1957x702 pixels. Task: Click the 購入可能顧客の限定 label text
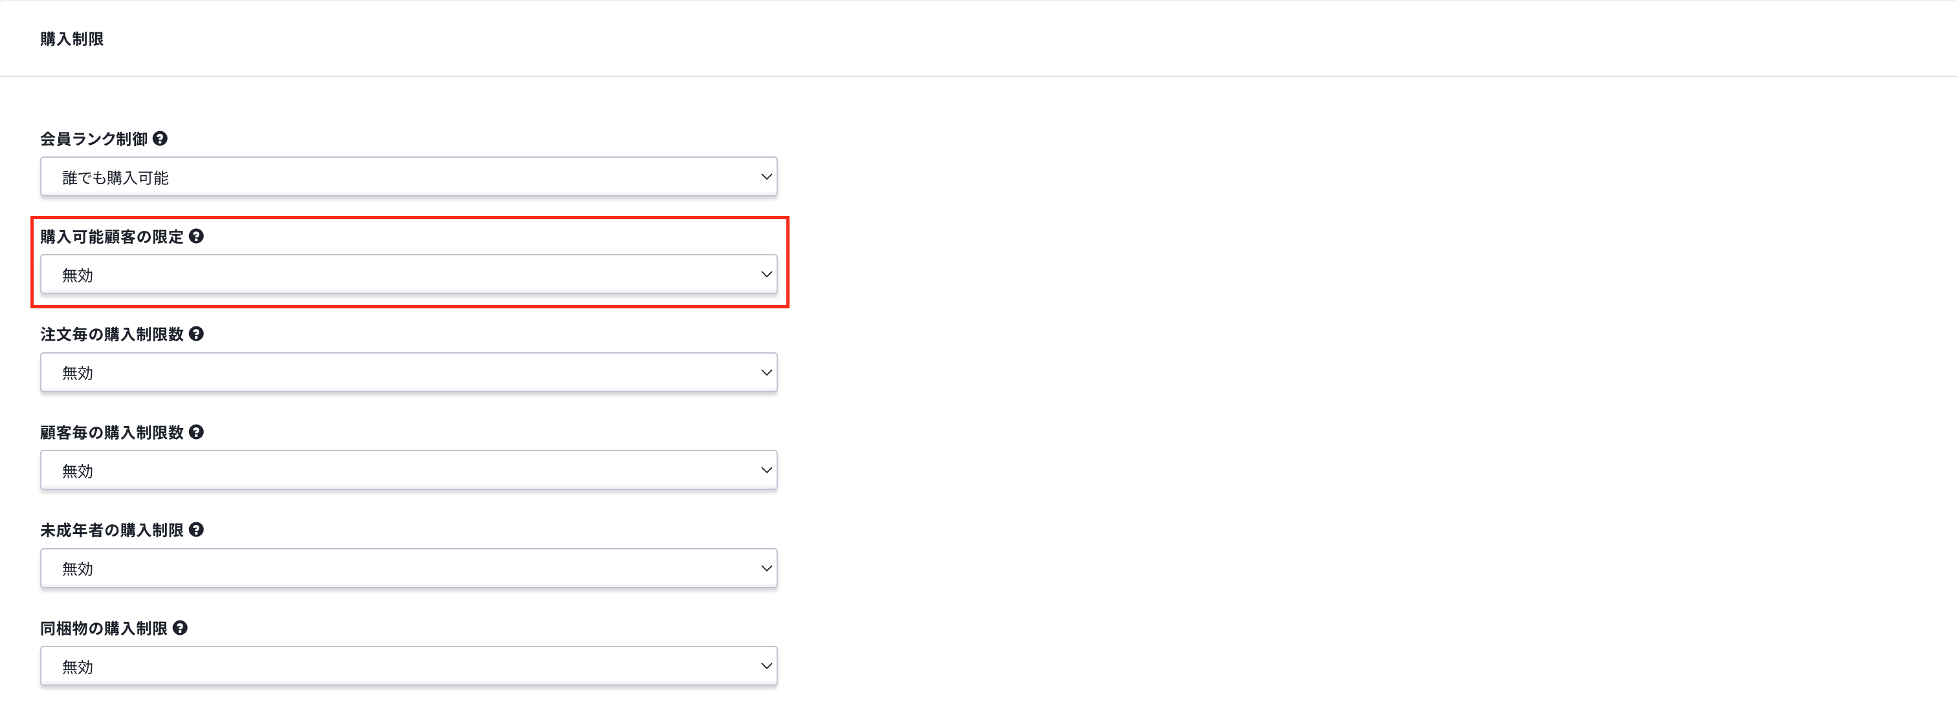point(112,237)
